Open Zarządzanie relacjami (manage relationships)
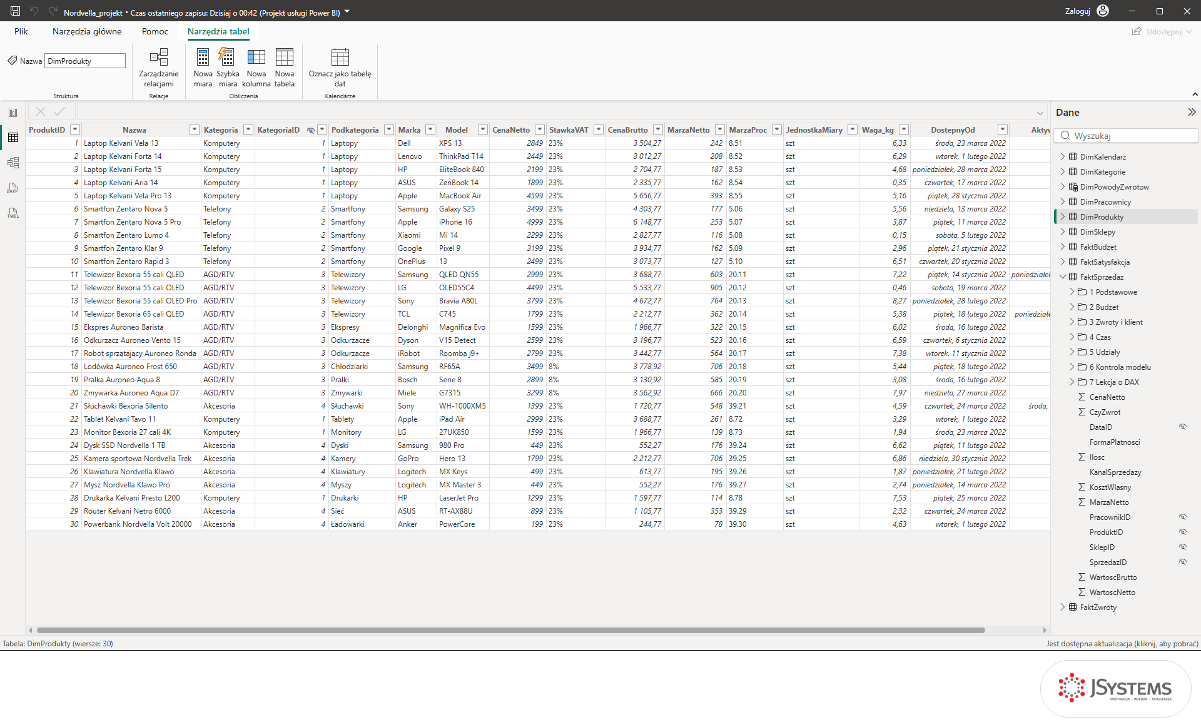Viewport: 1201px width, 727px height. click(159, 68)
